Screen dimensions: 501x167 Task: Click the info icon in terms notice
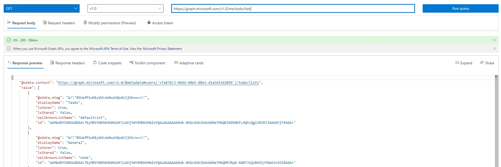coord(9,48)
